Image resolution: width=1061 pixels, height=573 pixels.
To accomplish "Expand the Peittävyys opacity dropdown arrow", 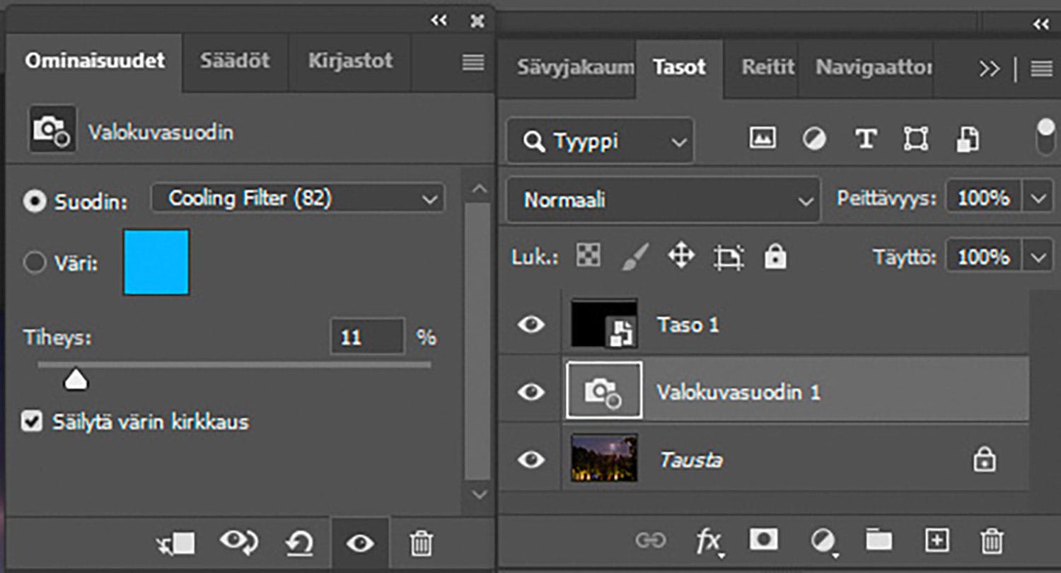I will tap(1038, 199).
